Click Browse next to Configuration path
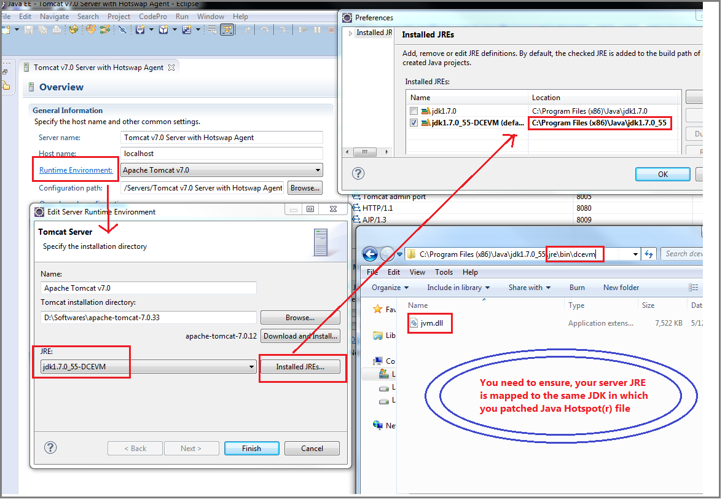The image size is (725, 499). pyautogui.click(x=305, y=188)
